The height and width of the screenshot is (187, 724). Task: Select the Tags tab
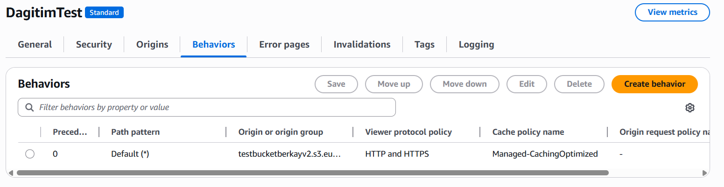click(424, 45)
